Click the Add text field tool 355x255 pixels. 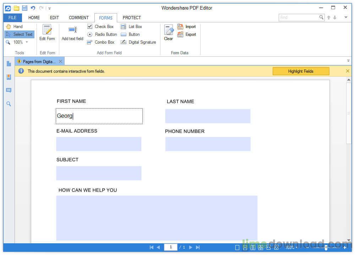click(72, 32)
